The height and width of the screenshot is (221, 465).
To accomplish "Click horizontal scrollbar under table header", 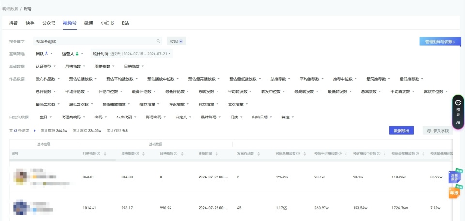I will 62,160.
